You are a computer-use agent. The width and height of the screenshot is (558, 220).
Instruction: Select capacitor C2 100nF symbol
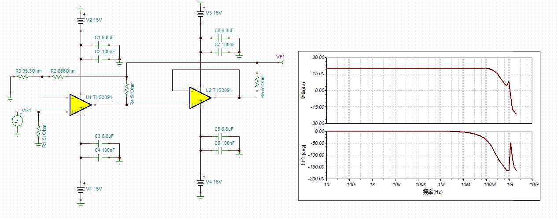pos(101,59)
